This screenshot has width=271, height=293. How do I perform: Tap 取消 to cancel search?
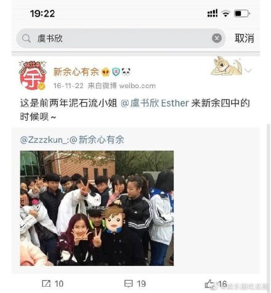point(245,38)
